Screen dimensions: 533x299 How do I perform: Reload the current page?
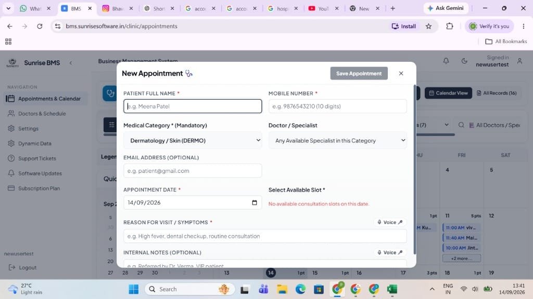tap(40, 26)
